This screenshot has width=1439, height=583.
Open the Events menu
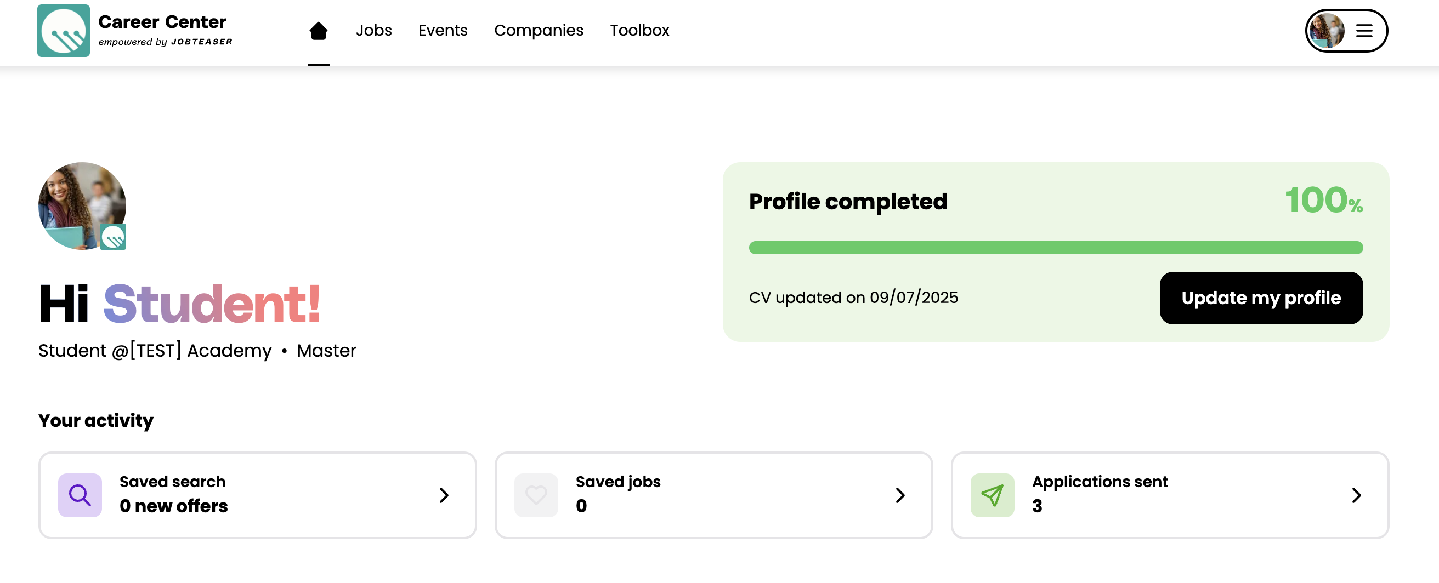click(x=443, y=30)
